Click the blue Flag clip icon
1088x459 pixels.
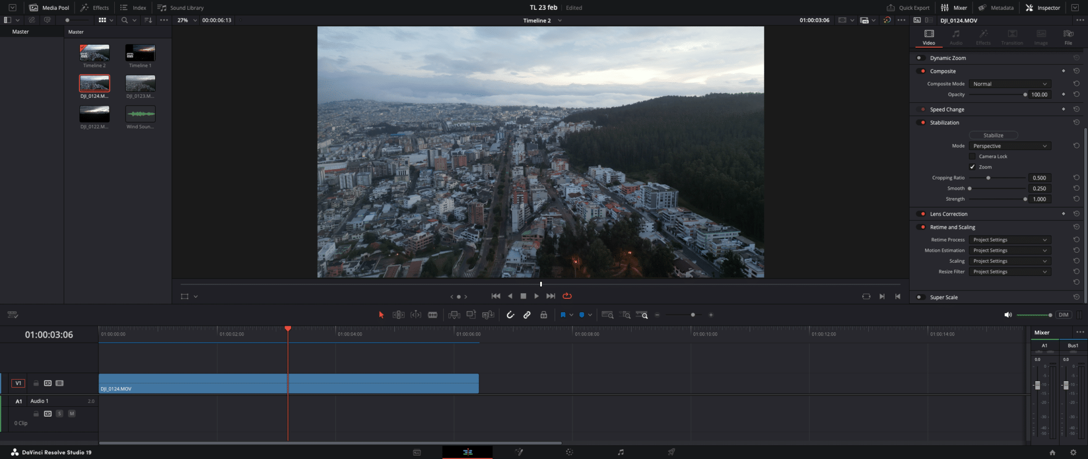[563, 315]
